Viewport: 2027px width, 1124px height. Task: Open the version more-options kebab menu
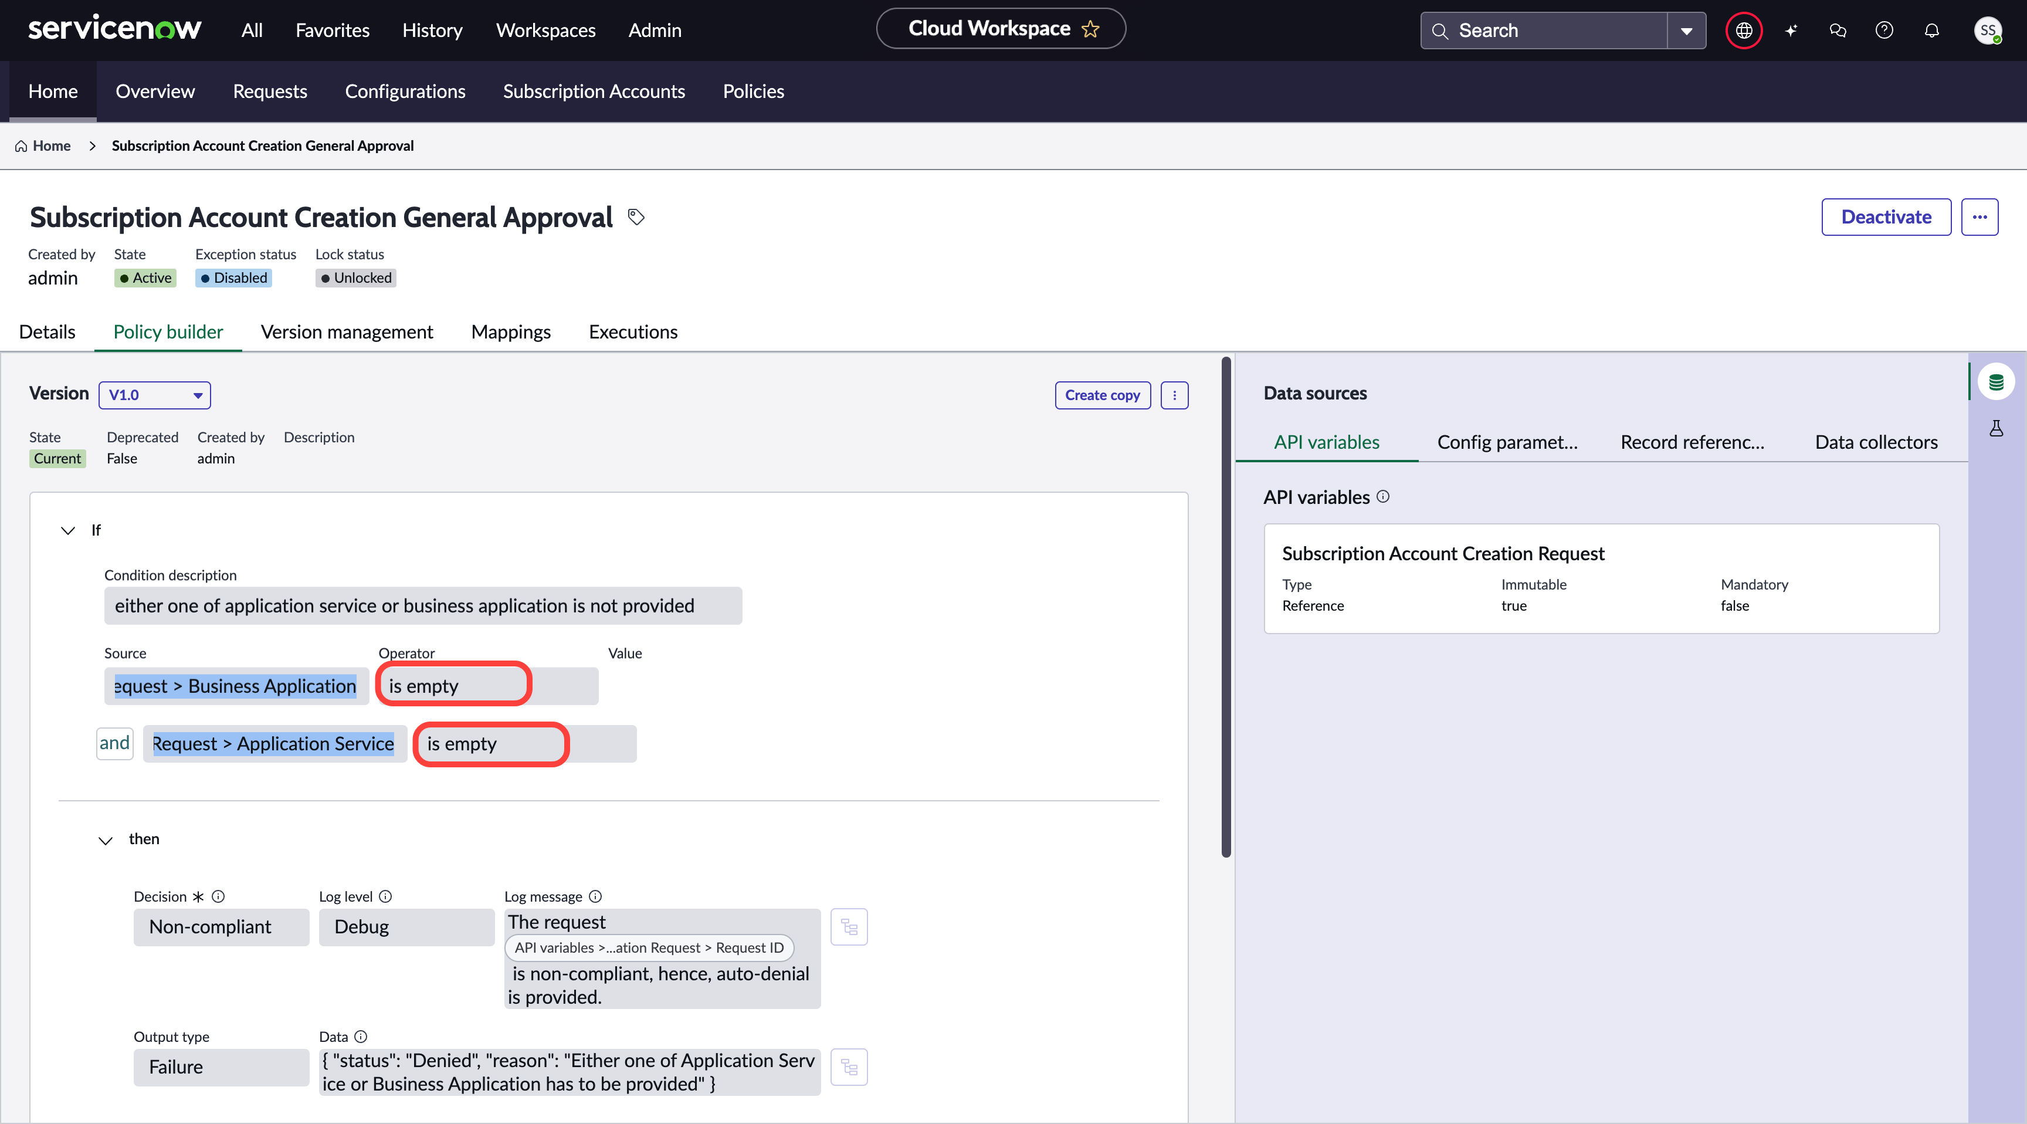coord(1174,395)
